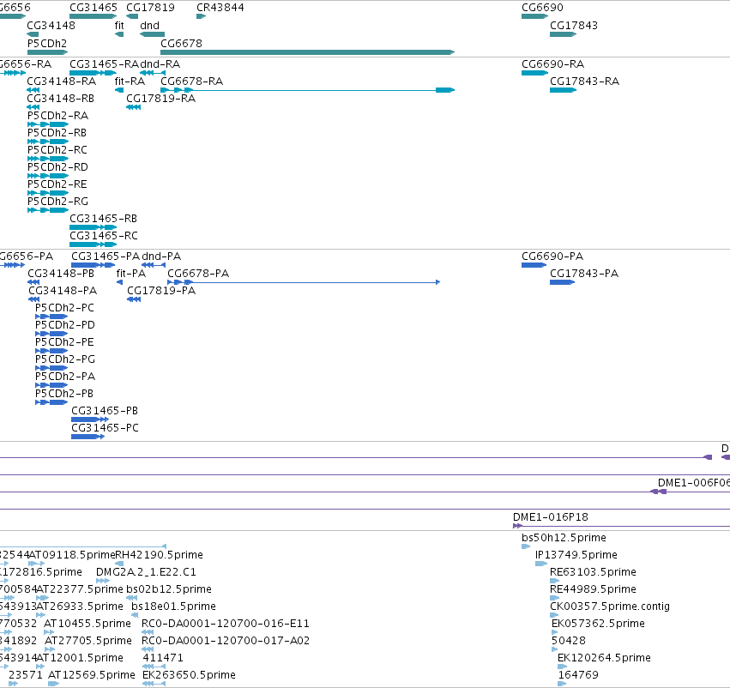Select the long CG6678 gene bar
Screen dimensions: 730x688
click(x=307, y=52)
